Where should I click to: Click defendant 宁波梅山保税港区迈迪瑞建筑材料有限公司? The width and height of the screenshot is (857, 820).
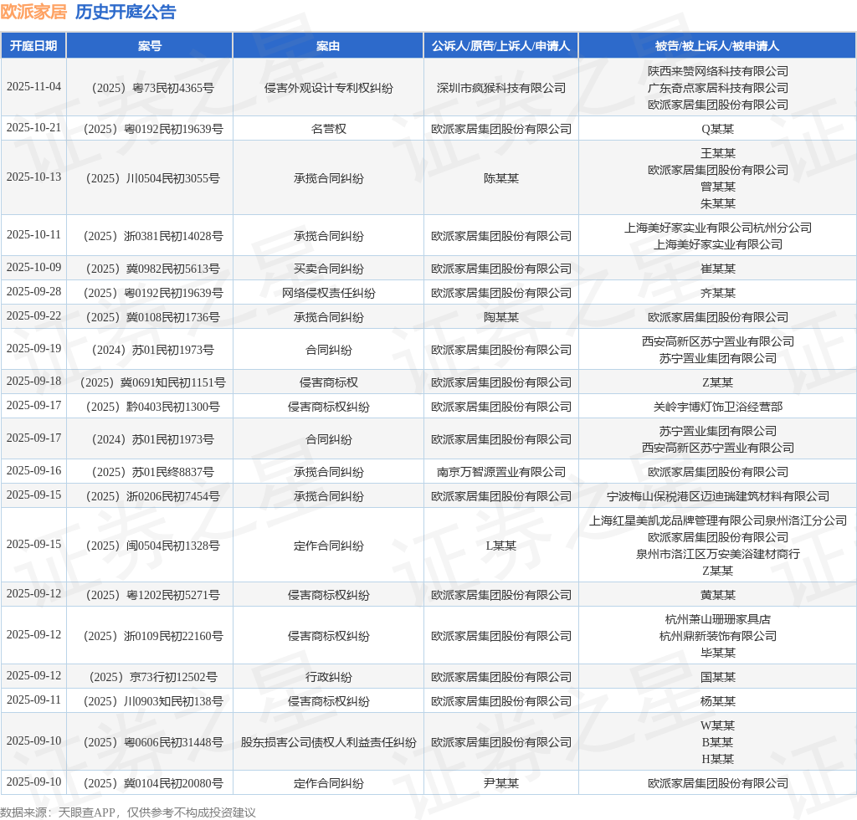coord(717,496)
